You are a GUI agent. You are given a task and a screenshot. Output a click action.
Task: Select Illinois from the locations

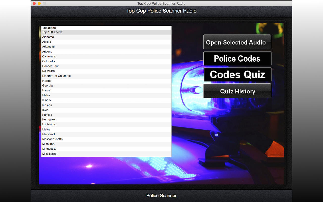click(x=106, y=100)
